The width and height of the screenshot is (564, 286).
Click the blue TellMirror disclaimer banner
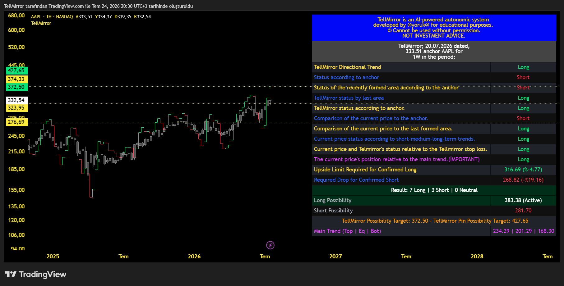point(434,28)
